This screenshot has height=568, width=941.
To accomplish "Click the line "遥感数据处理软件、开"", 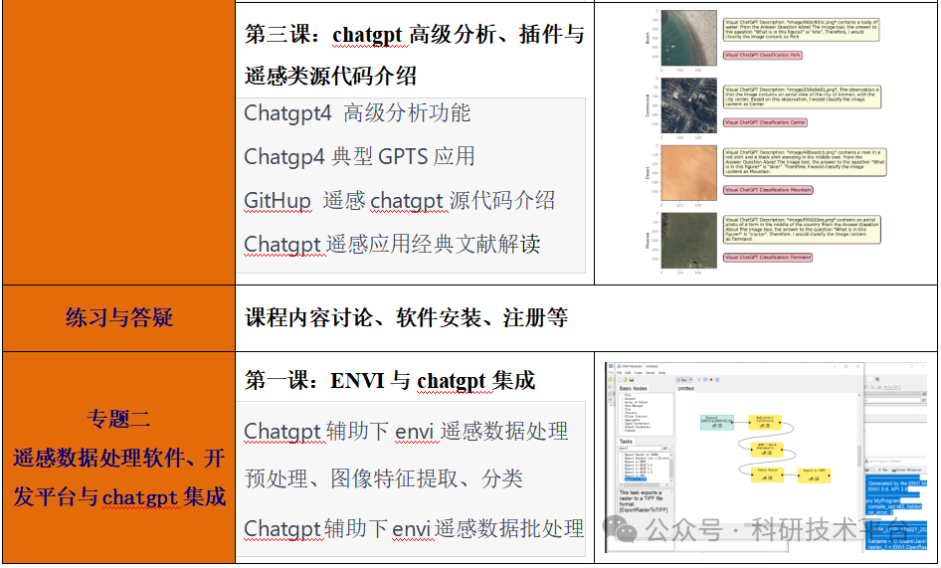I will tap(118, 459).
